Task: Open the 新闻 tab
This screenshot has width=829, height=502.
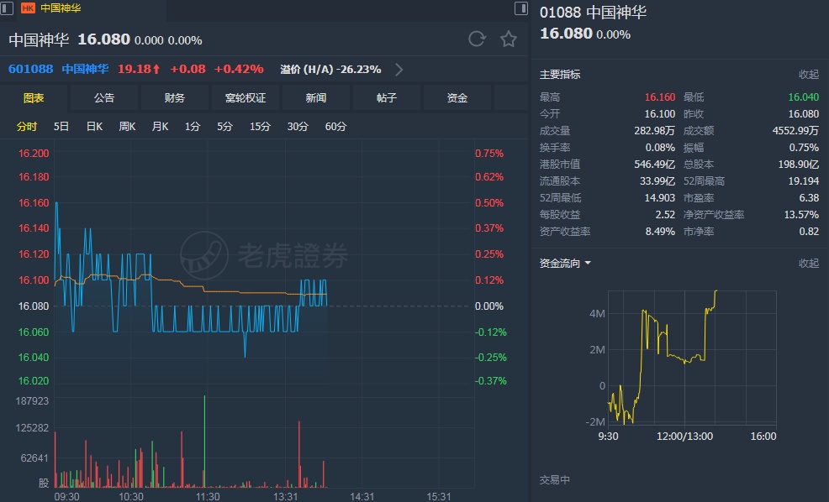Action: click(315, 98)
